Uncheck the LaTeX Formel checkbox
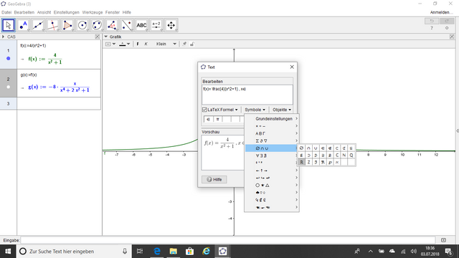Viewport: 459px width, 258px height. pos(204,110)
